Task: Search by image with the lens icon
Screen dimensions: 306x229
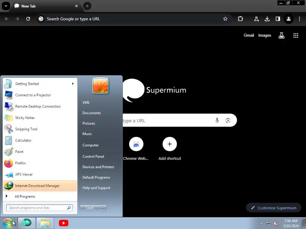Action: click(228, 120)
